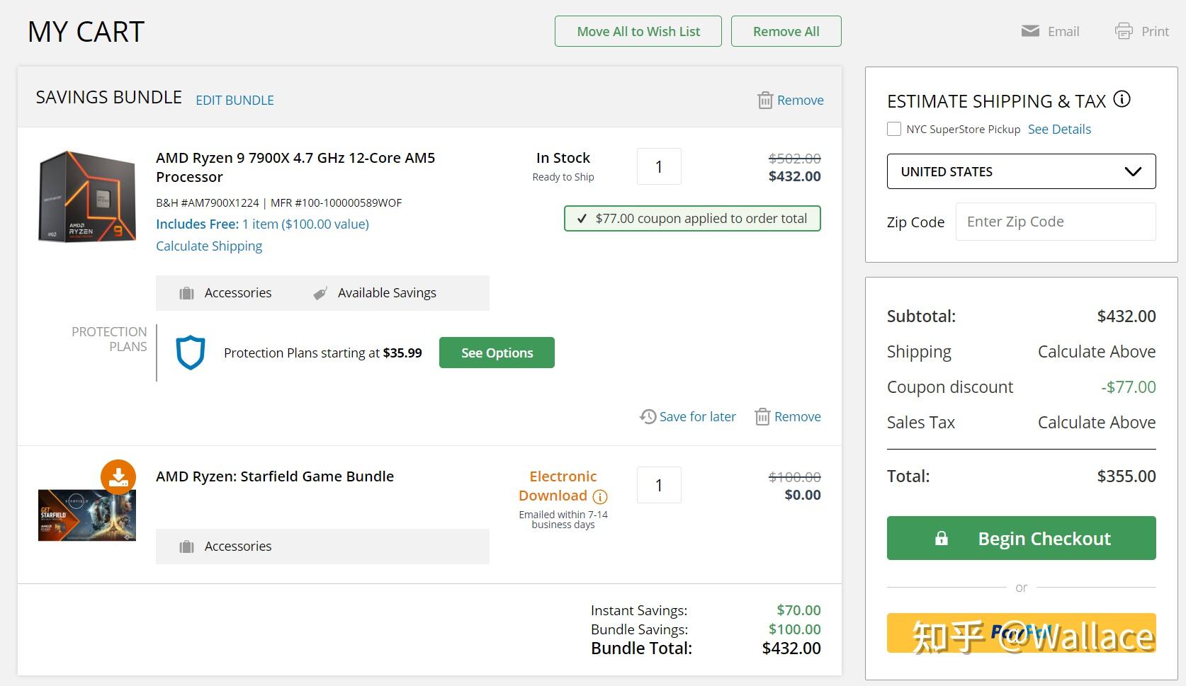1186x686 pixels.
Task: Click the blue protection plan shield icon
Action: 191,353
